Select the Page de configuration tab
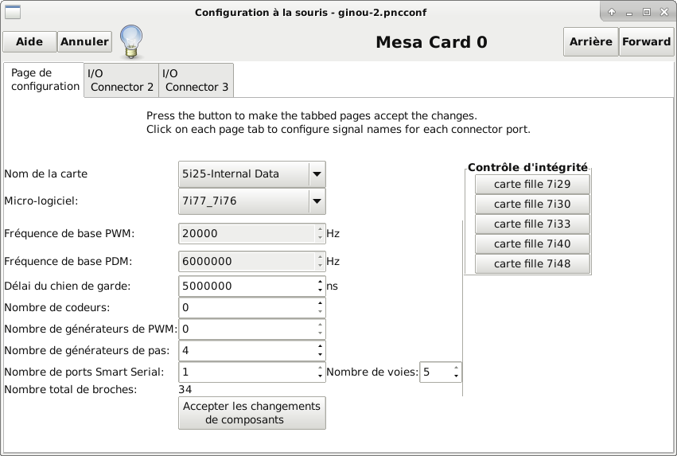 coord(44,80)
